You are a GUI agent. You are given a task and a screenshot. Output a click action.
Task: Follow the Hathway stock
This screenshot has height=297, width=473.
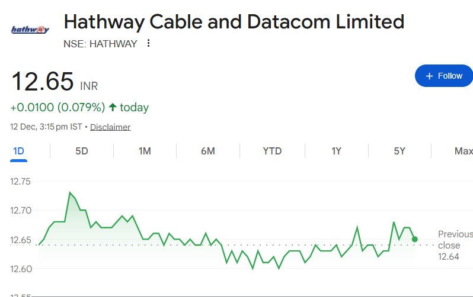coord(443,76)
